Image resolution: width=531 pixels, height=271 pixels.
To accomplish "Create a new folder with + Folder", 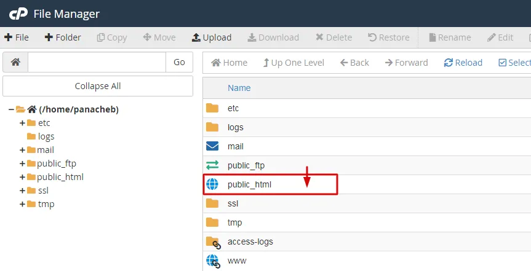I will click(63, 37).
